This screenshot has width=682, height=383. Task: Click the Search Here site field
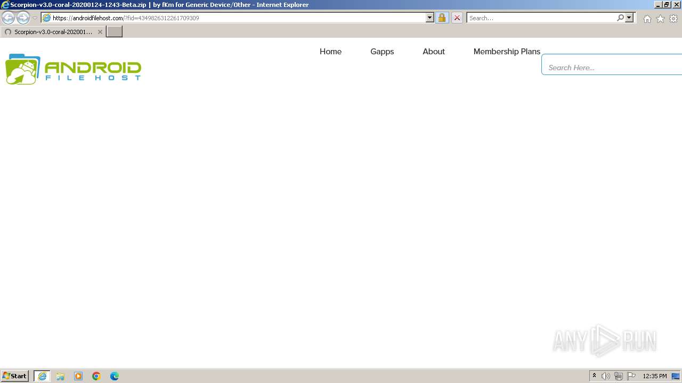[612, 64]
